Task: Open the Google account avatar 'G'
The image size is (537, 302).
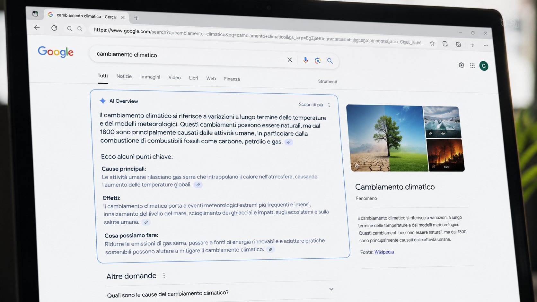Action: pyautogui.click(x=484, y=66)
